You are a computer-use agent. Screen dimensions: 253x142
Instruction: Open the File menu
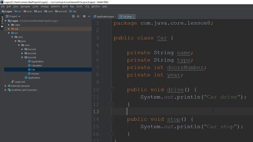3,6
